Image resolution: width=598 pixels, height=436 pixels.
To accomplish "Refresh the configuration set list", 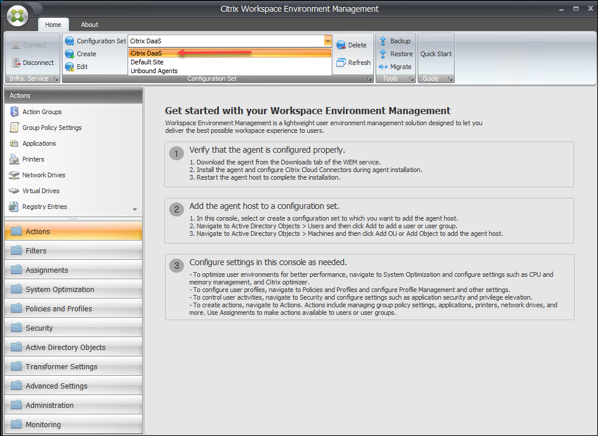I will pyautogui.click(x=341, y=63).
